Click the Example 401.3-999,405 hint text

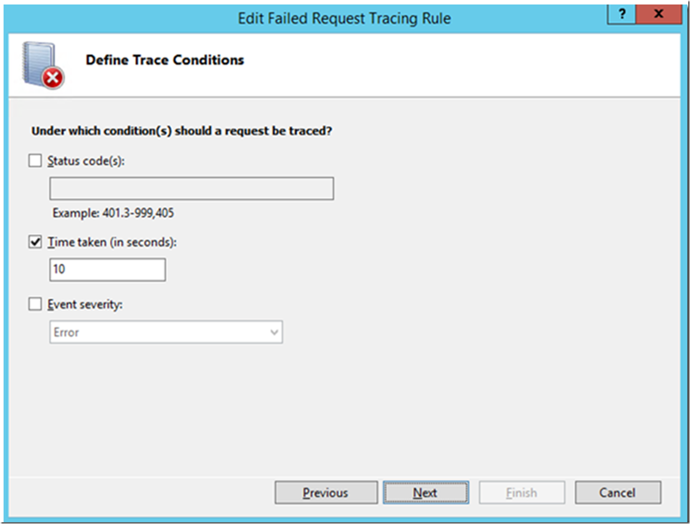[113, 213]
